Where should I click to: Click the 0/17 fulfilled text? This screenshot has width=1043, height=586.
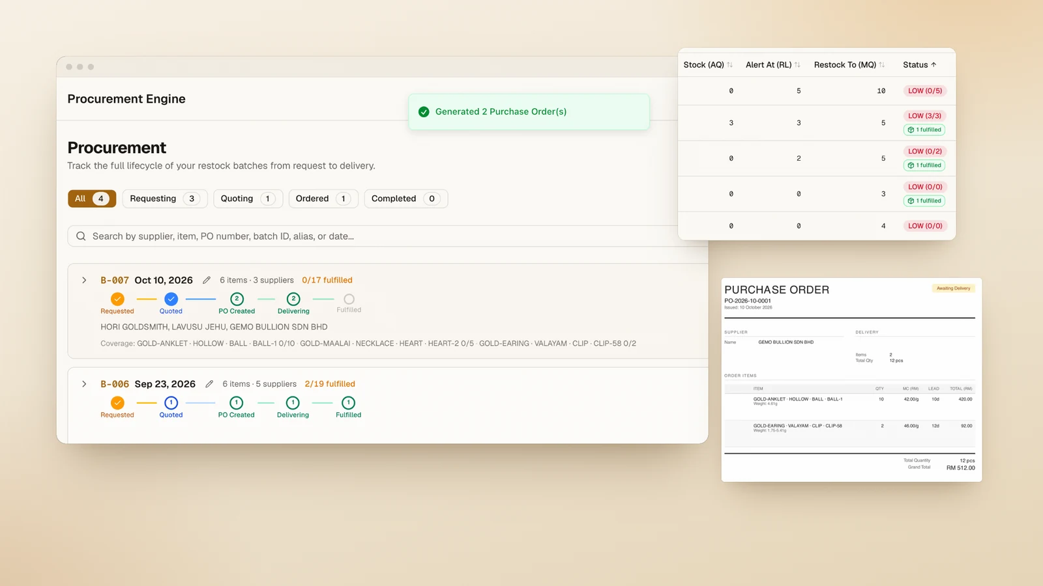pos(327,280)
